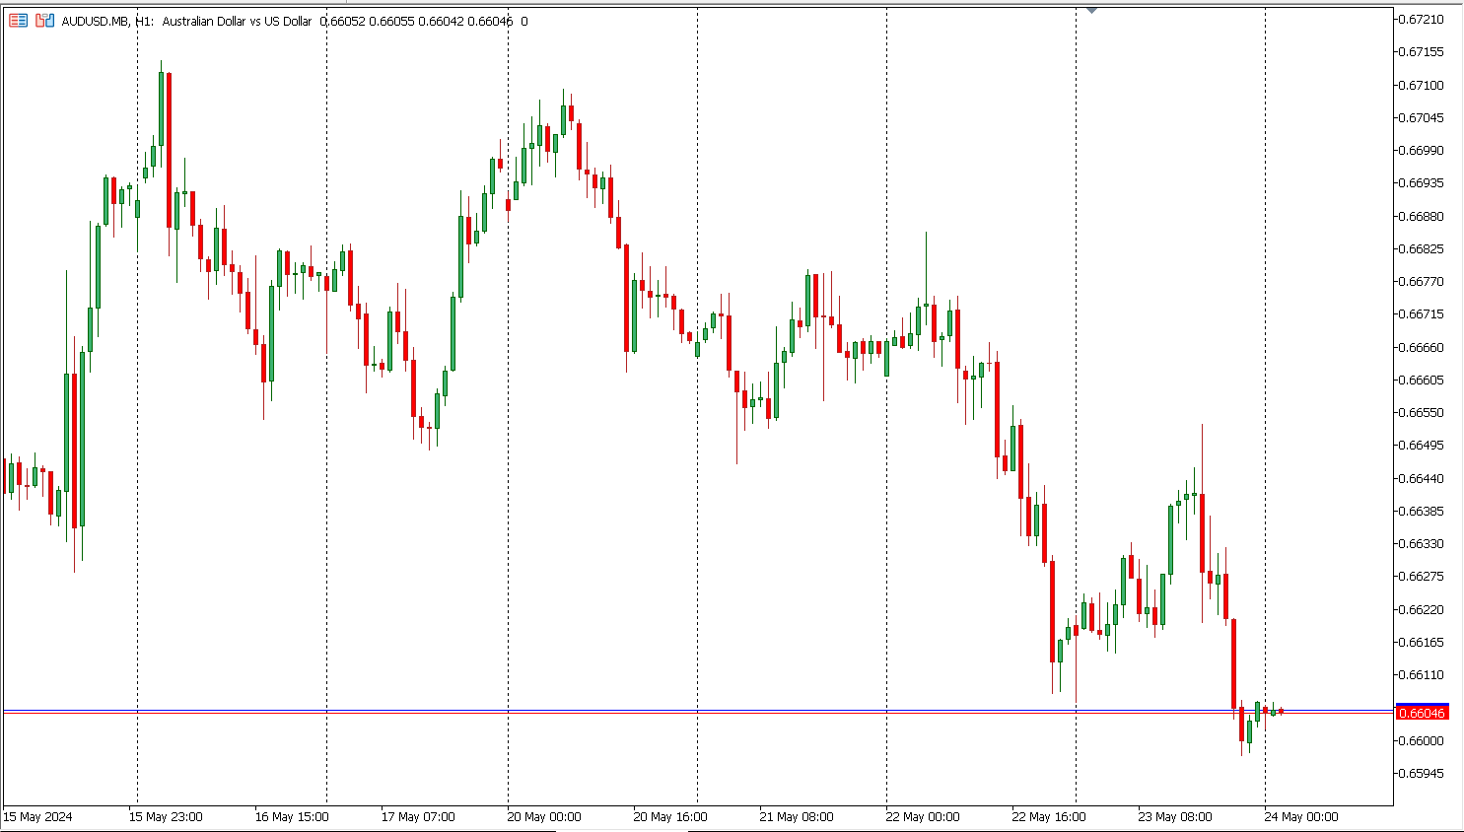Click the '22 May 00:00' time label
Screen dimensions: 1464x832
[923, 817]
